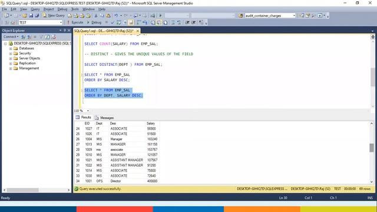Open the Query menu
The height and width of the screenshot is (212, 377).
(35, 9)
